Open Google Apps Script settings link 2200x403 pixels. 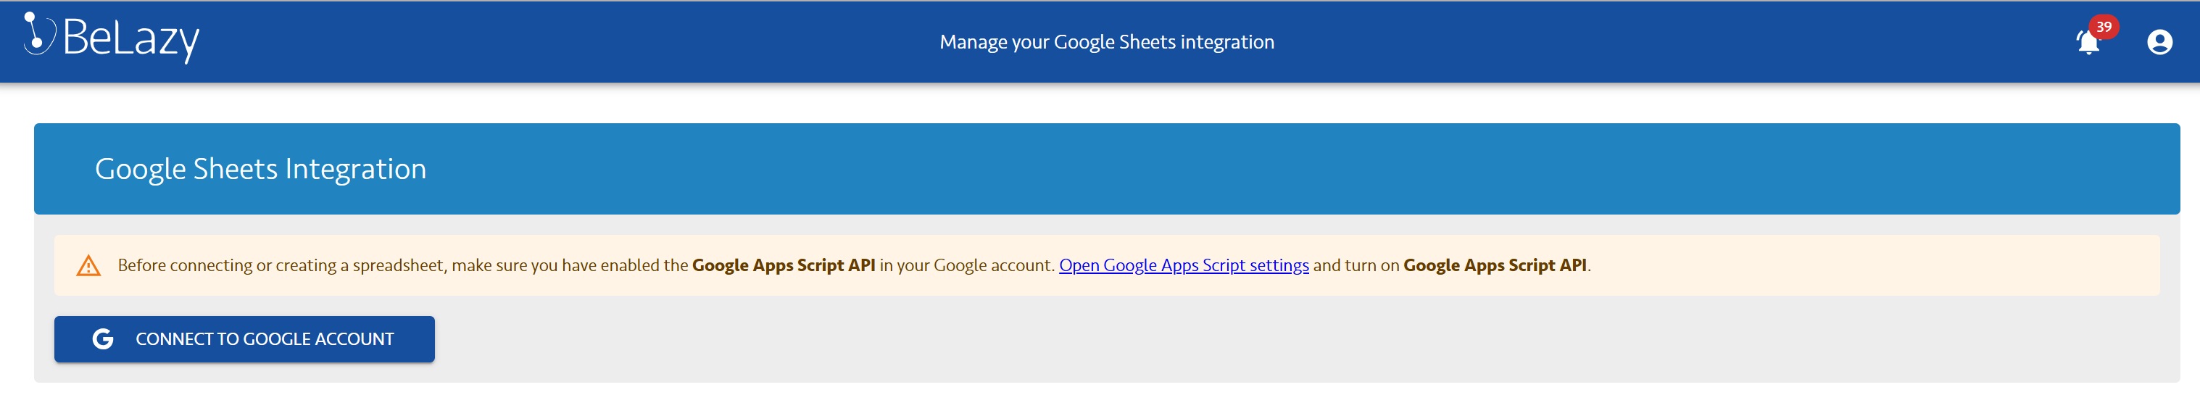(x=1184, y=265)
